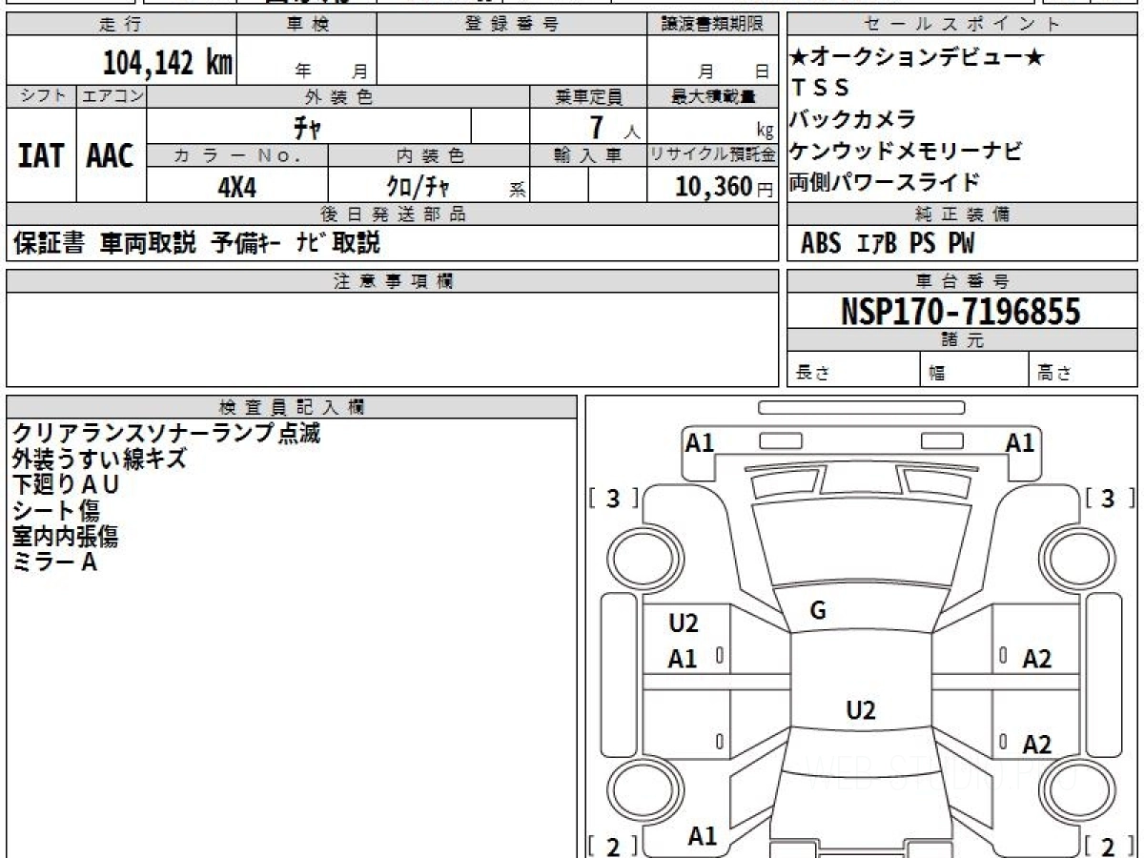Click the 後日発送部品 heading

click(392, 214)
